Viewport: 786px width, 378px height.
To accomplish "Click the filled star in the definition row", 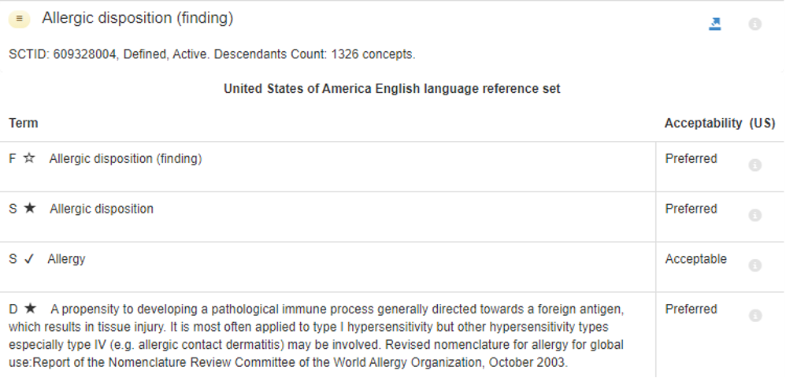I will 30,309.
